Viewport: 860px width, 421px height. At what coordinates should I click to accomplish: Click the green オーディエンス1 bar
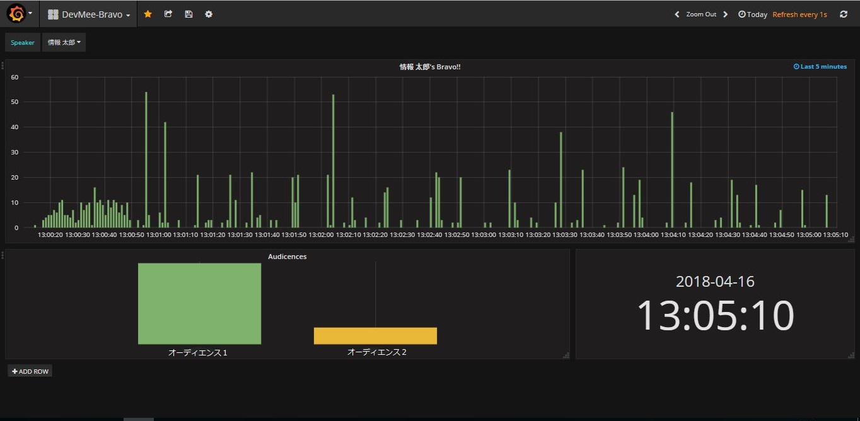pyautogui.click(x=199, y=303)
